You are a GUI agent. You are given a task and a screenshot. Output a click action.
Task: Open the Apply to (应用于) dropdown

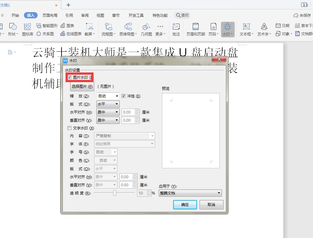190,193
